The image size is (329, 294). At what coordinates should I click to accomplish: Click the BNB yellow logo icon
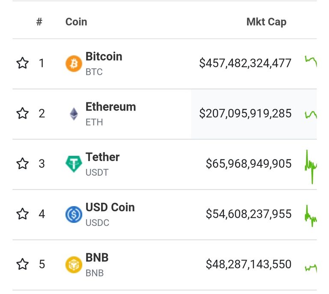point(74,264)
